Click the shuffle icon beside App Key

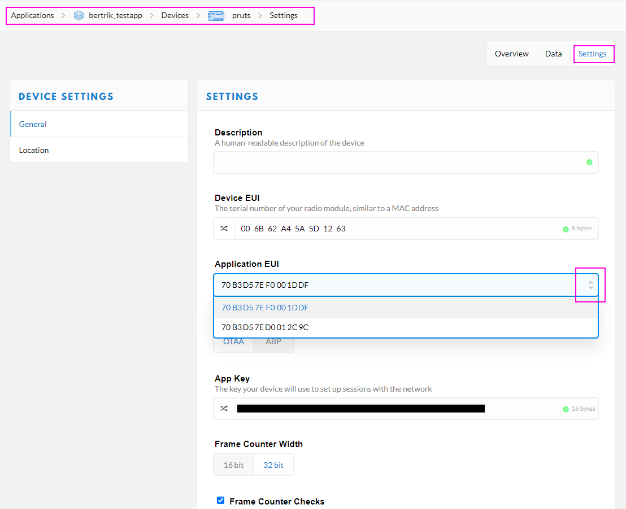click(224, 409)
